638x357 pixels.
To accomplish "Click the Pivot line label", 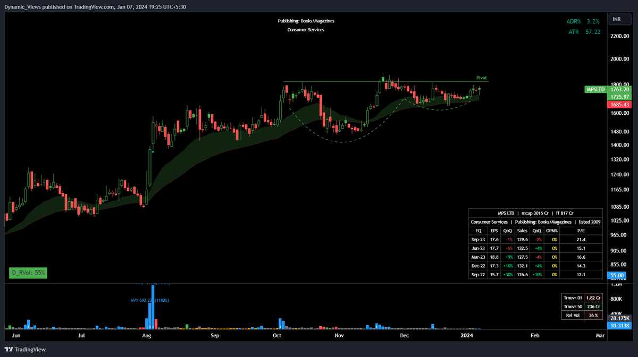I will point(481,78).
